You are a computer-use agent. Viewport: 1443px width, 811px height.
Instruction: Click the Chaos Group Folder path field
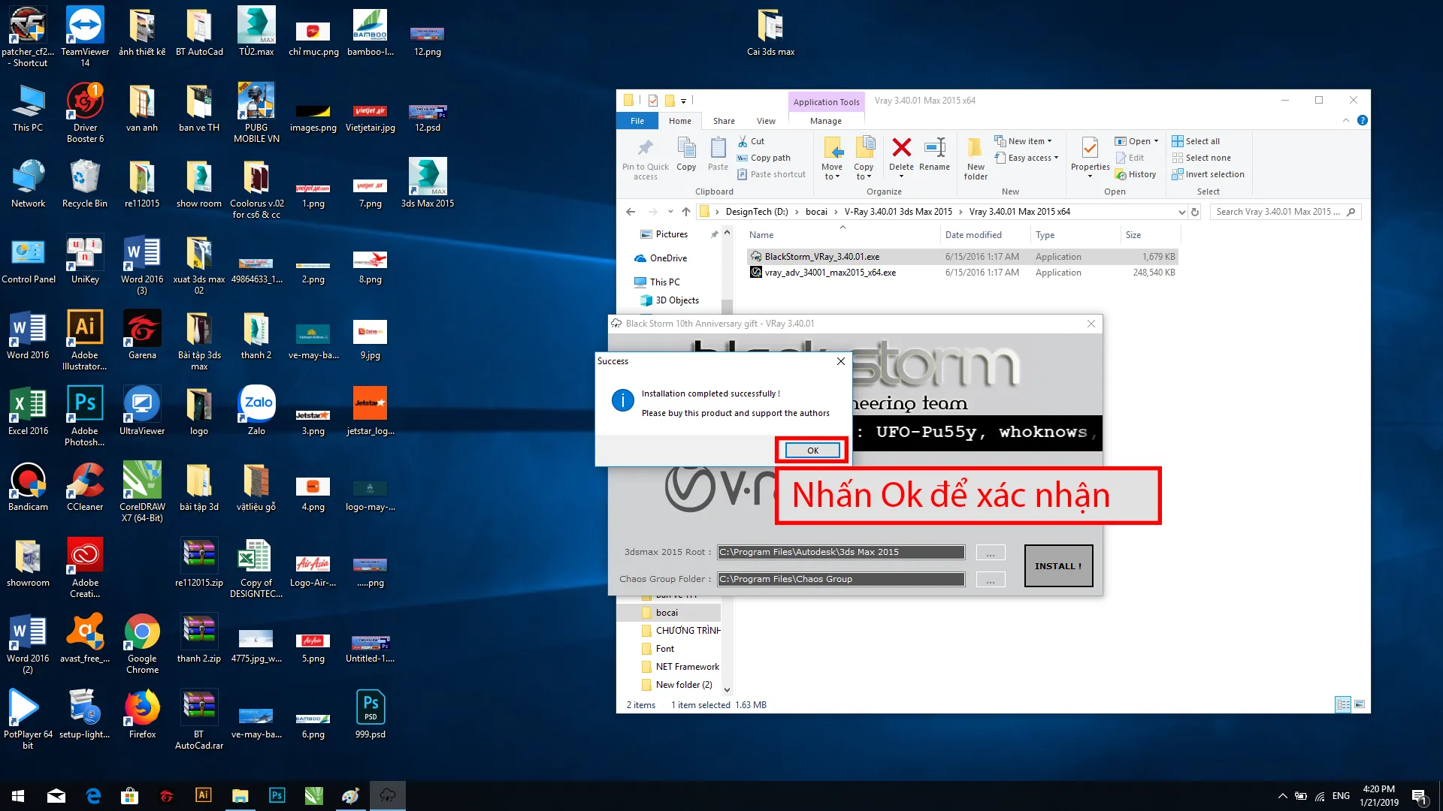pyautogui.click(x=840, y=579)
